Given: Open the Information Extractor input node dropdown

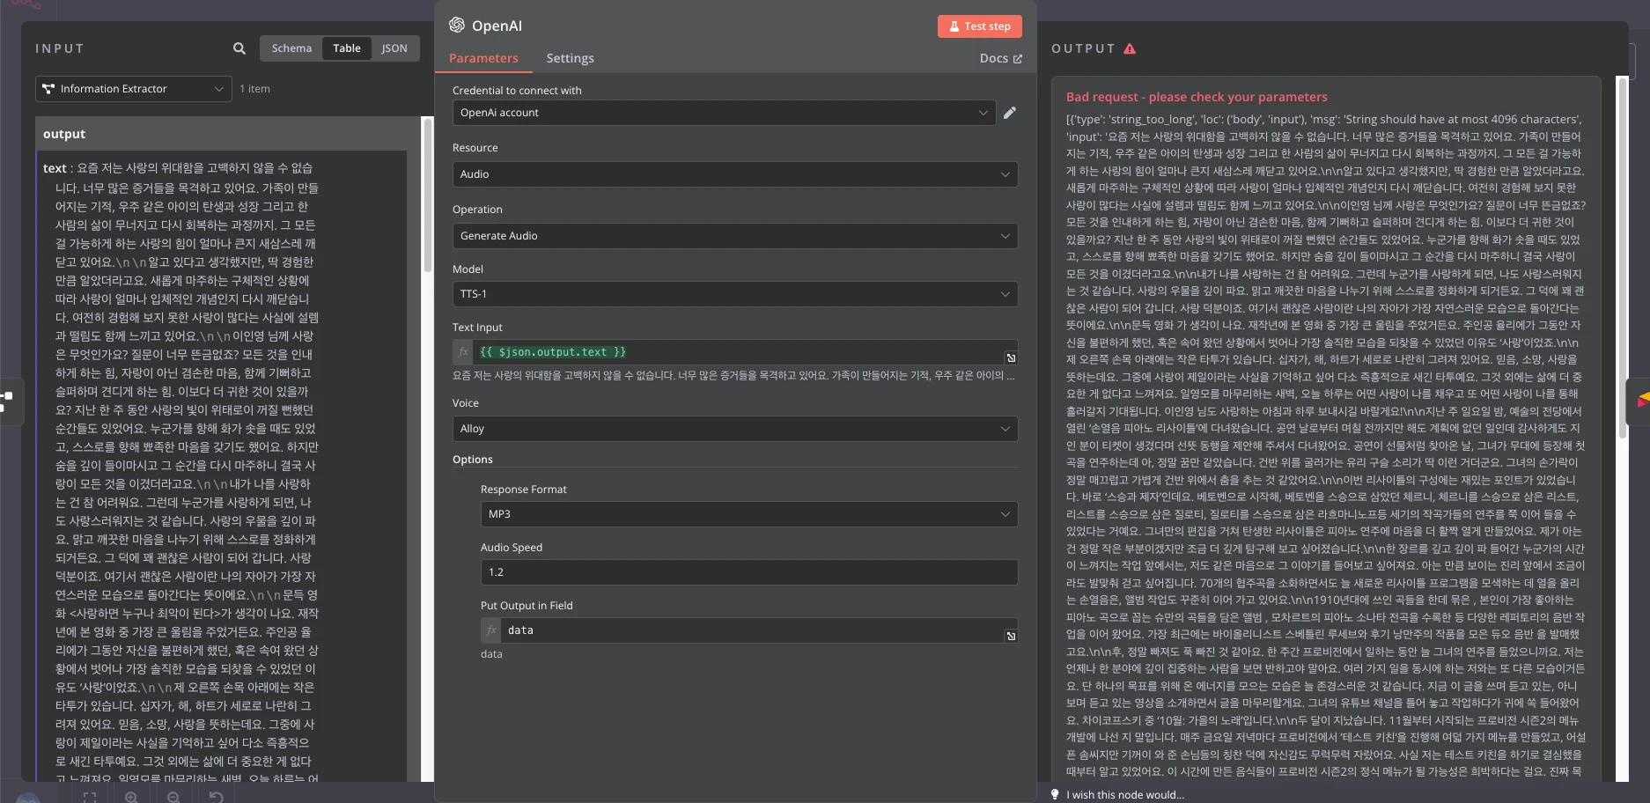Looking at the screenshot, I should 134,89.
